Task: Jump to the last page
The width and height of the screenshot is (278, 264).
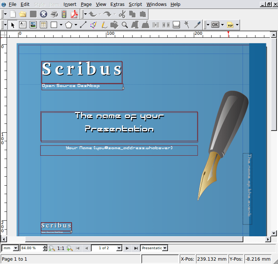Action: [136, 248]
